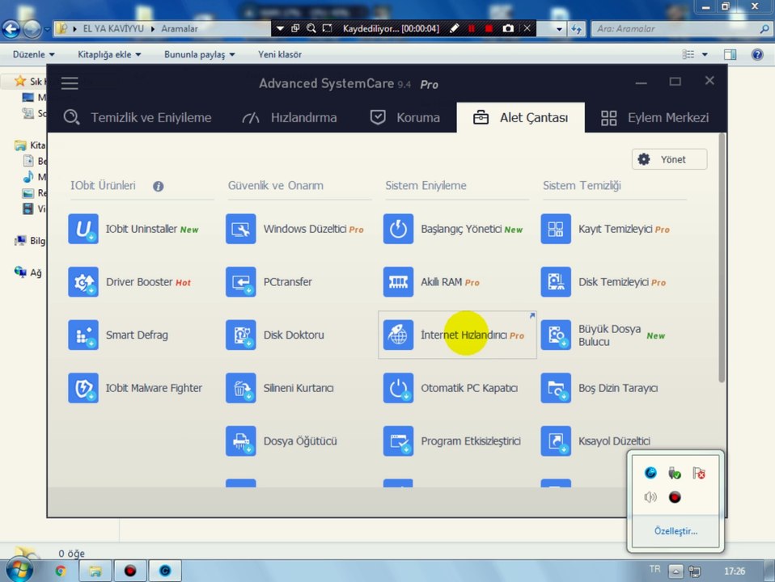Screen dimensions: 775x582
Task: Open Başlangıç Yöneticisi icon
Action: (398, 229)
